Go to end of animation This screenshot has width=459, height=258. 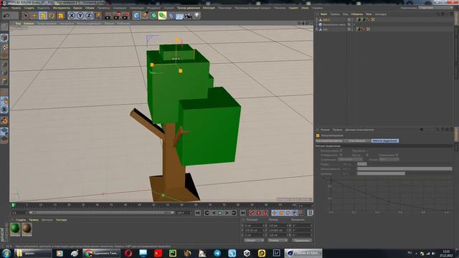242,213
